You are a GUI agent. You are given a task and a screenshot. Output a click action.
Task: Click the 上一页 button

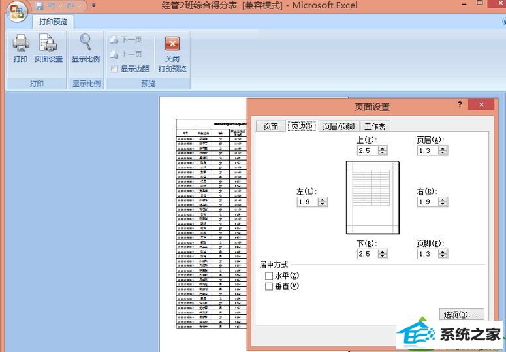pos(126,54)
